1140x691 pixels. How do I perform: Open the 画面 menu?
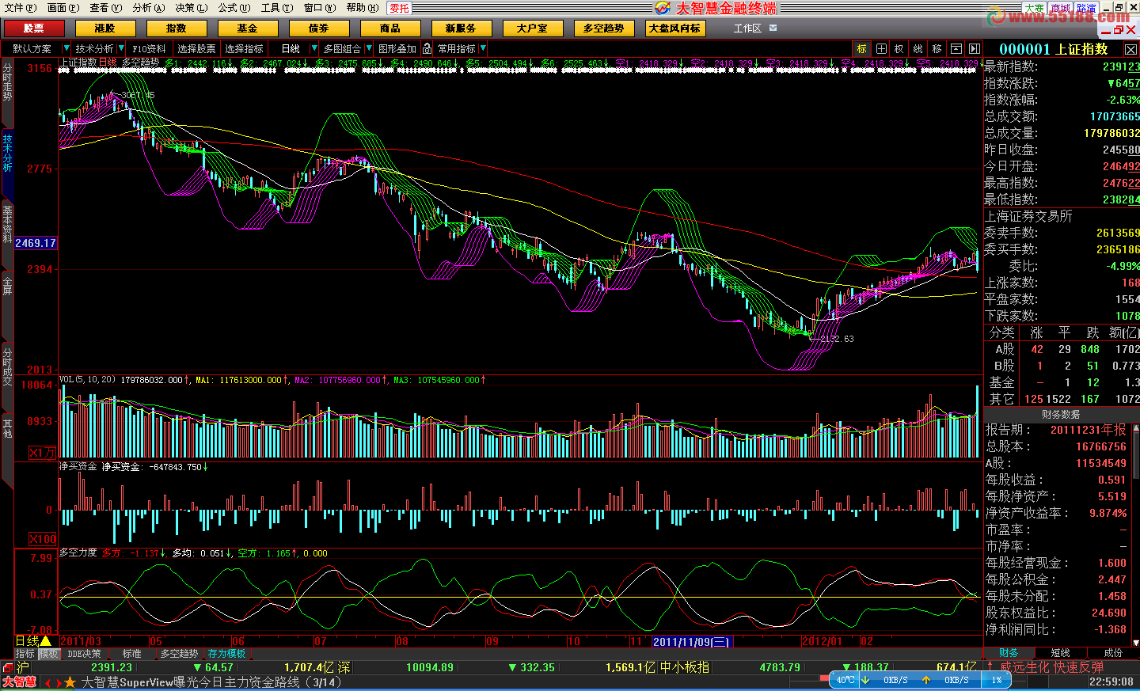tap(63, 8)
